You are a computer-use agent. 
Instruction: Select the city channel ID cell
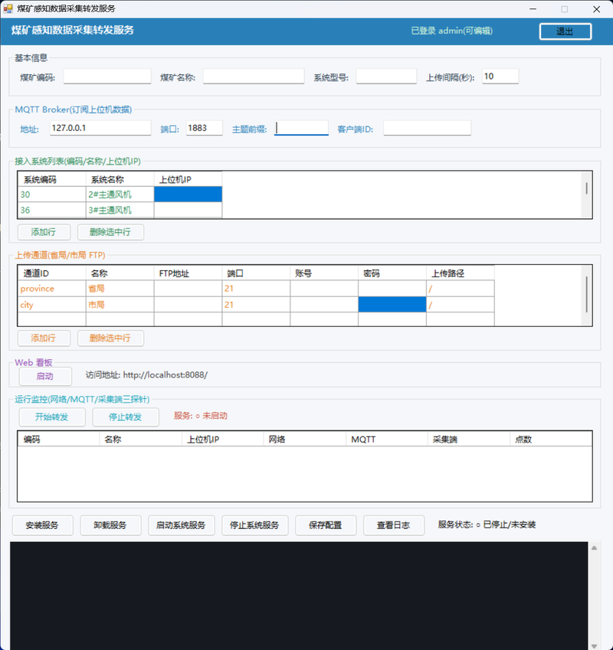pyautogui.click(x=52, y=305)
